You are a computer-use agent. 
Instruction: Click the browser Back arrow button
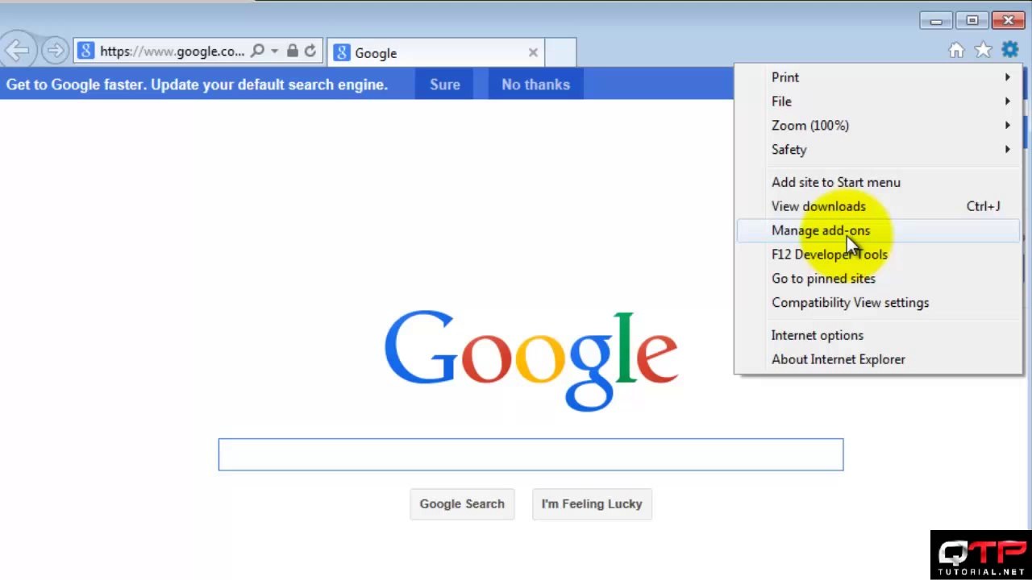[x=17, y=51]
